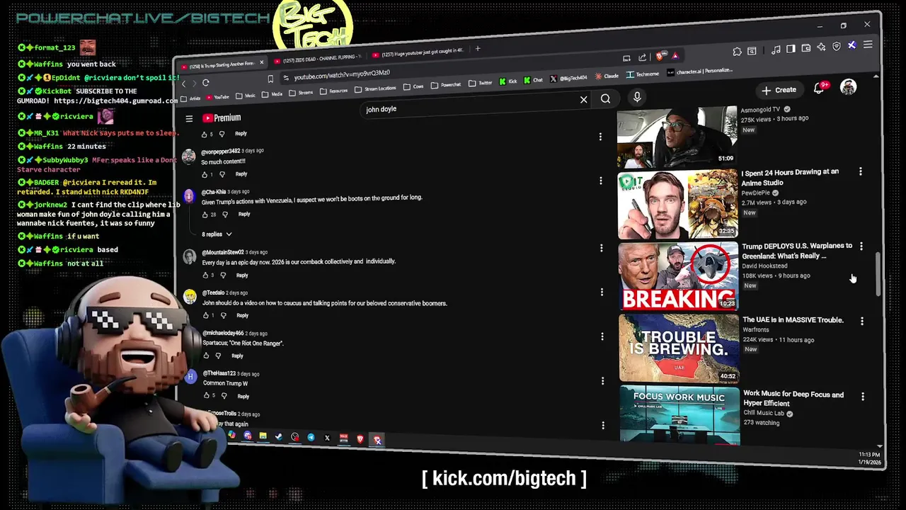This screenshot has height=510, width=906.
Task: Open the YouTube notifications bell
Action: click(819, 88)
